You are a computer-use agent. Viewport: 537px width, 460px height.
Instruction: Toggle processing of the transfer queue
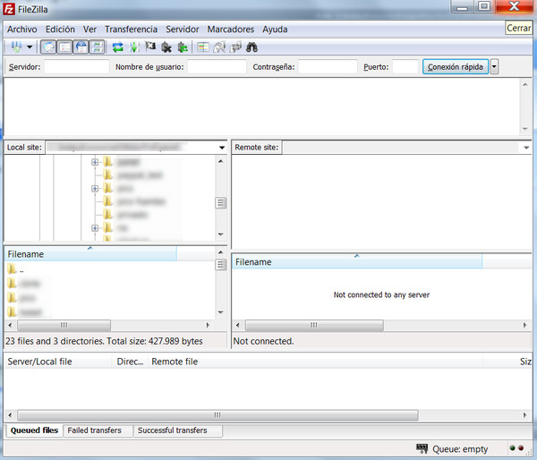(134, 47)
